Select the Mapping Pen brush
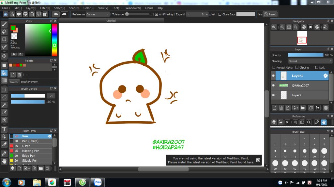 click(x=30, y=151)
